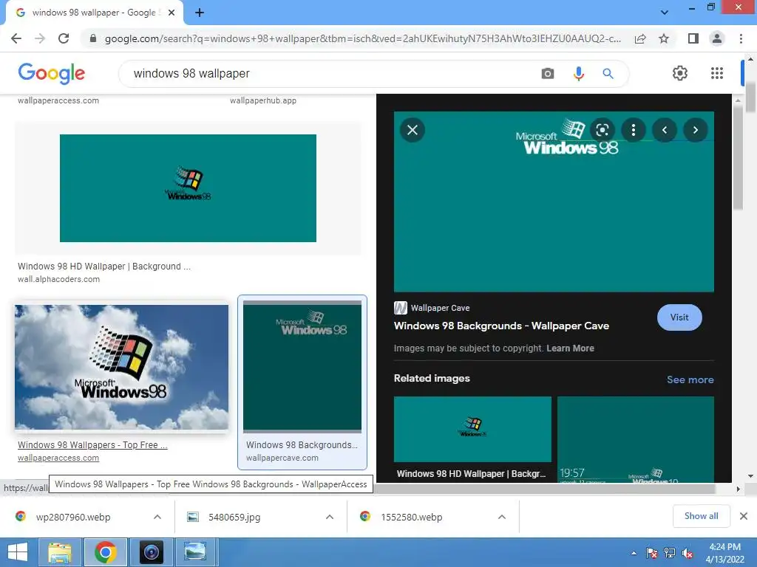Image resolution: width=757 pixels, height=567 pixels.
Task: Click the Wallpaper Cave source name
Action: coord(440,308)
